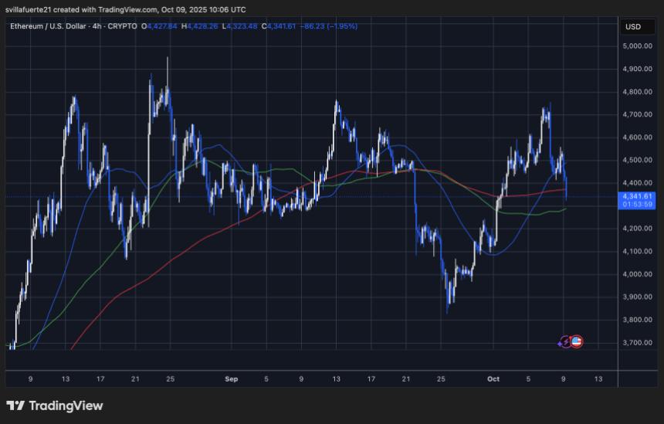Click the 4,500.00 price scale label

(638, 161)
